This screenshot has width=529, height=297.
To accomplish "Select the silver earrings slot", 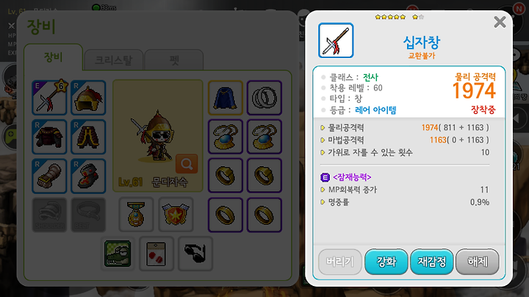I will click(x=264, y=98).
